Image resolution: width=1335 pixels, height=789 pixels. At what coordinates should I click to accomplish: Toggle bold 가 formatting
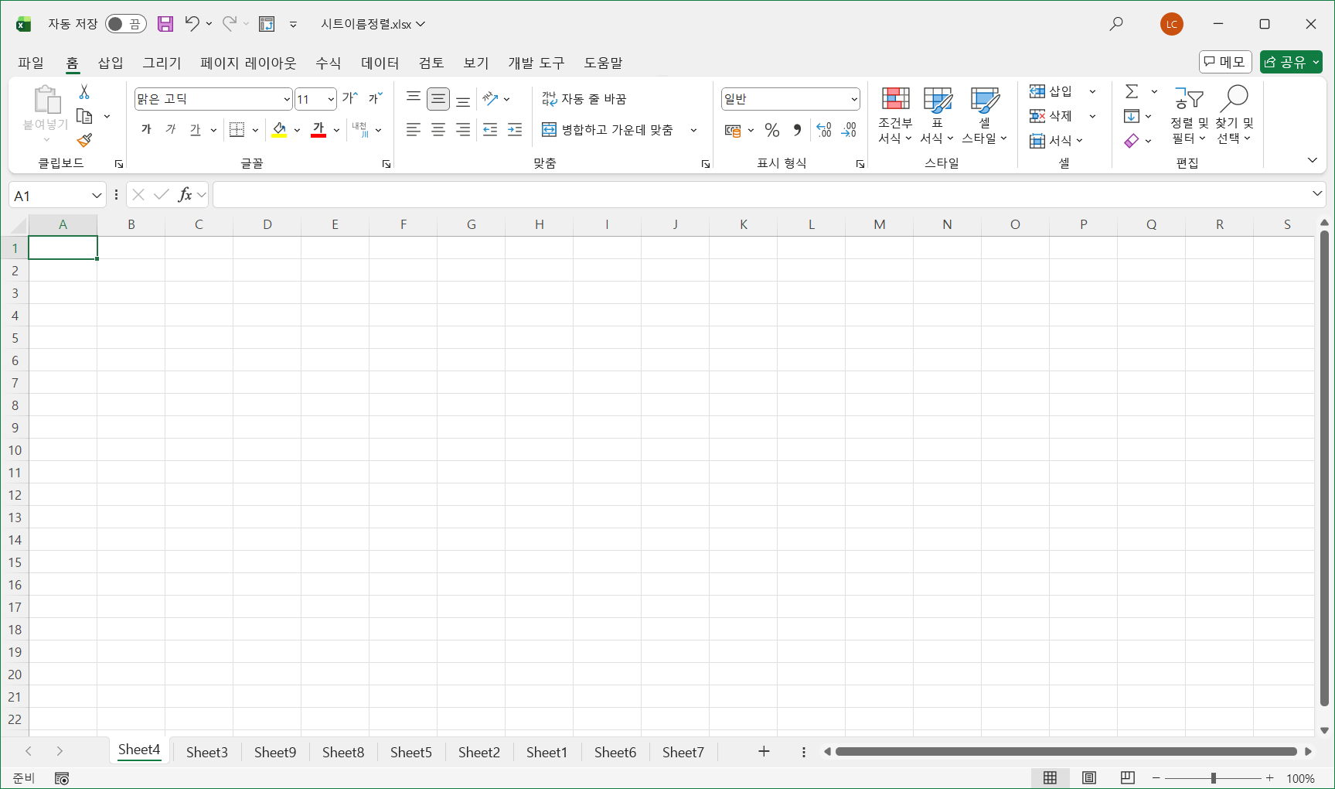tap(146, 130)
